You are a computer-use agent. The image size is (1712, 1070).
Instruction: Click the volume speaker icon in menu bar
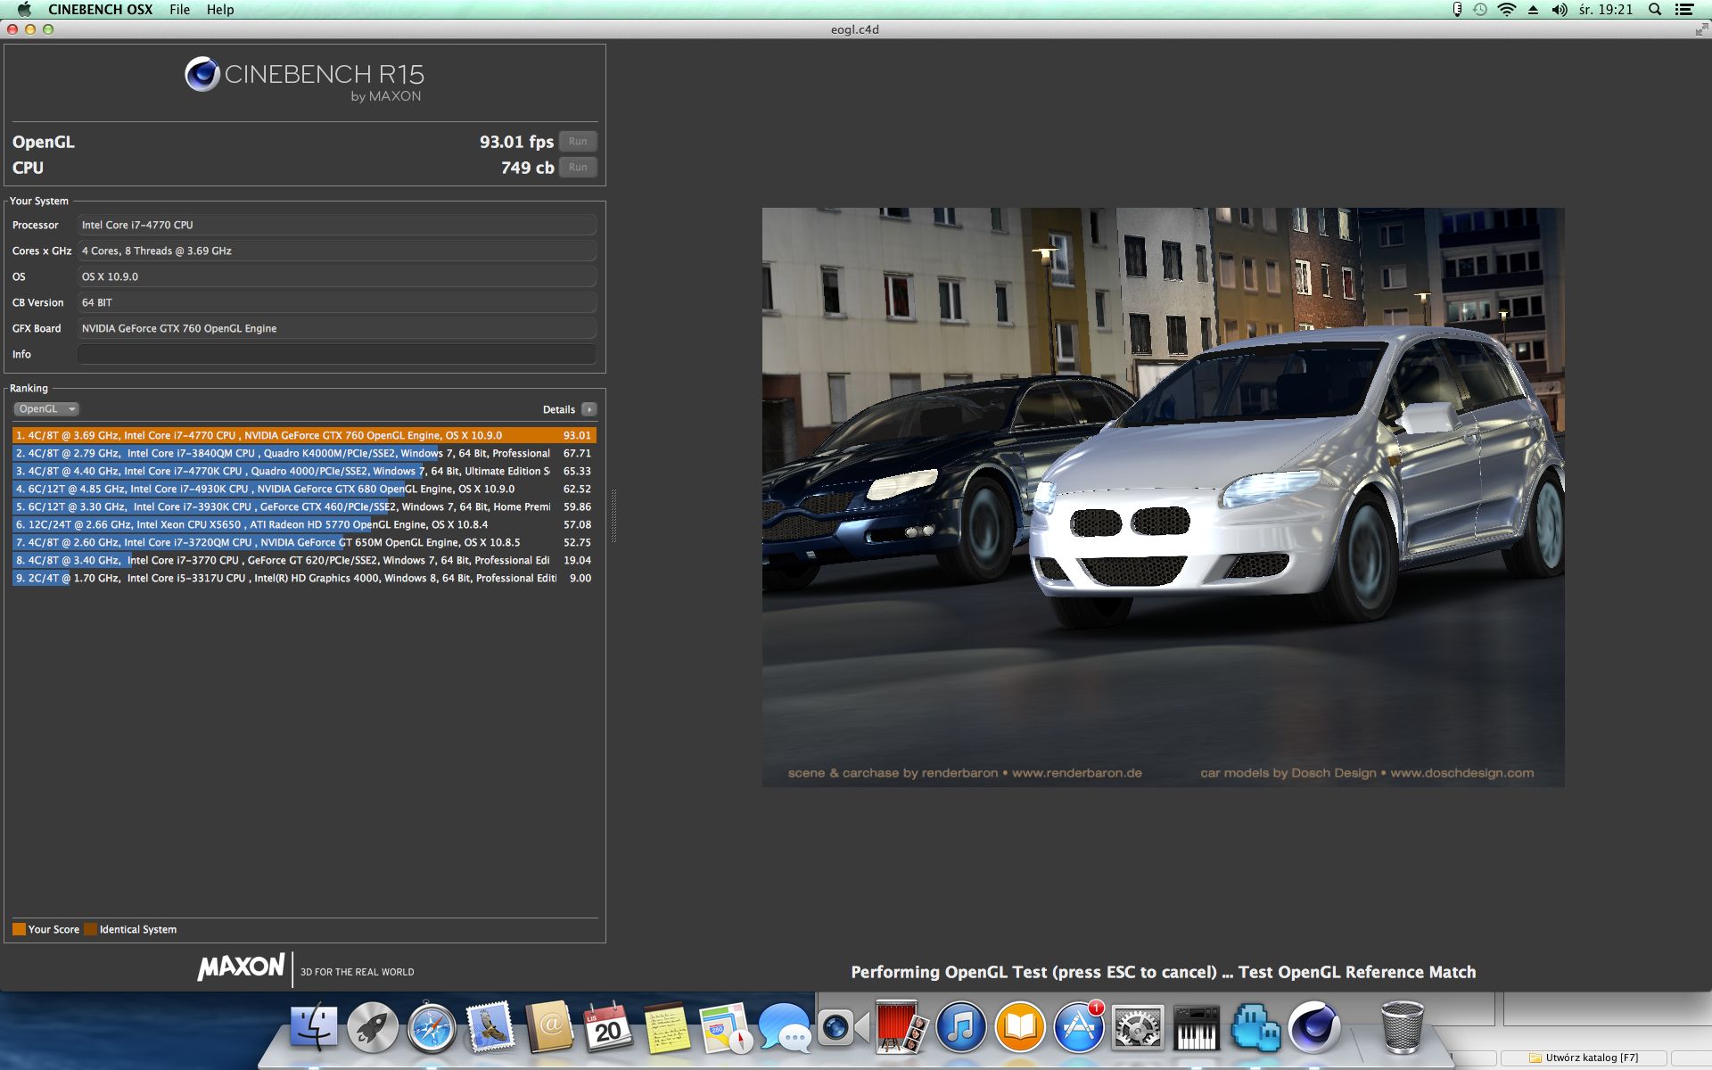pos(1560,10)
